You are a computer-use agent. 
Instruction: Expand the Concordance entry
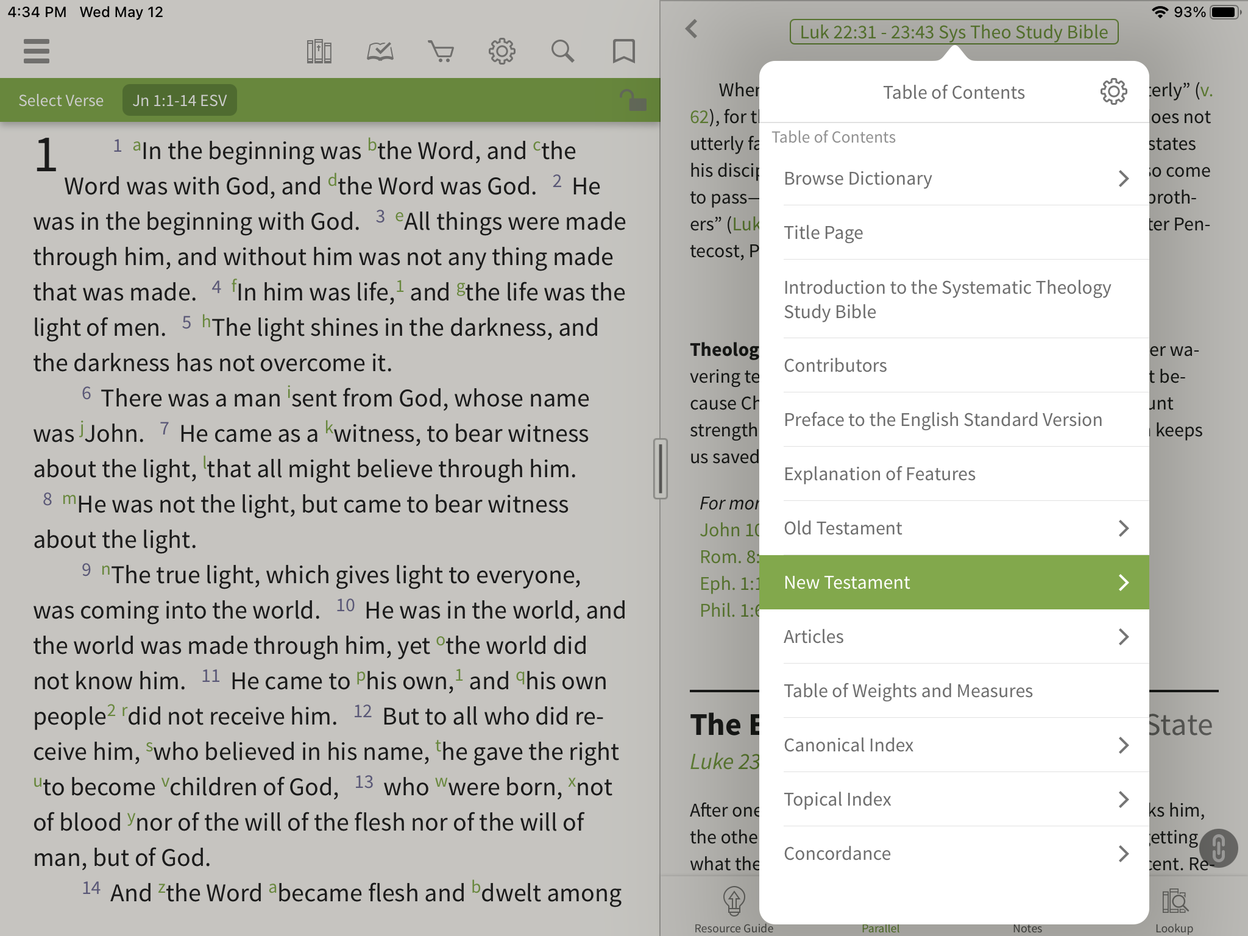954,853
